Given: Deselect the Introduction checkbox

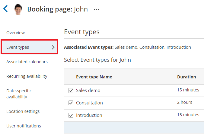Looking at the screenshot, I should click(x=71, y=115).
